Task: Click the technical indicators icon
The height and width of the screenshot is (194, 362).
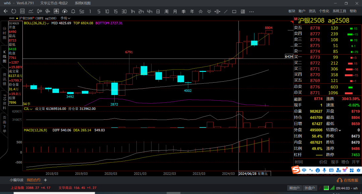Action: (48, 11)
